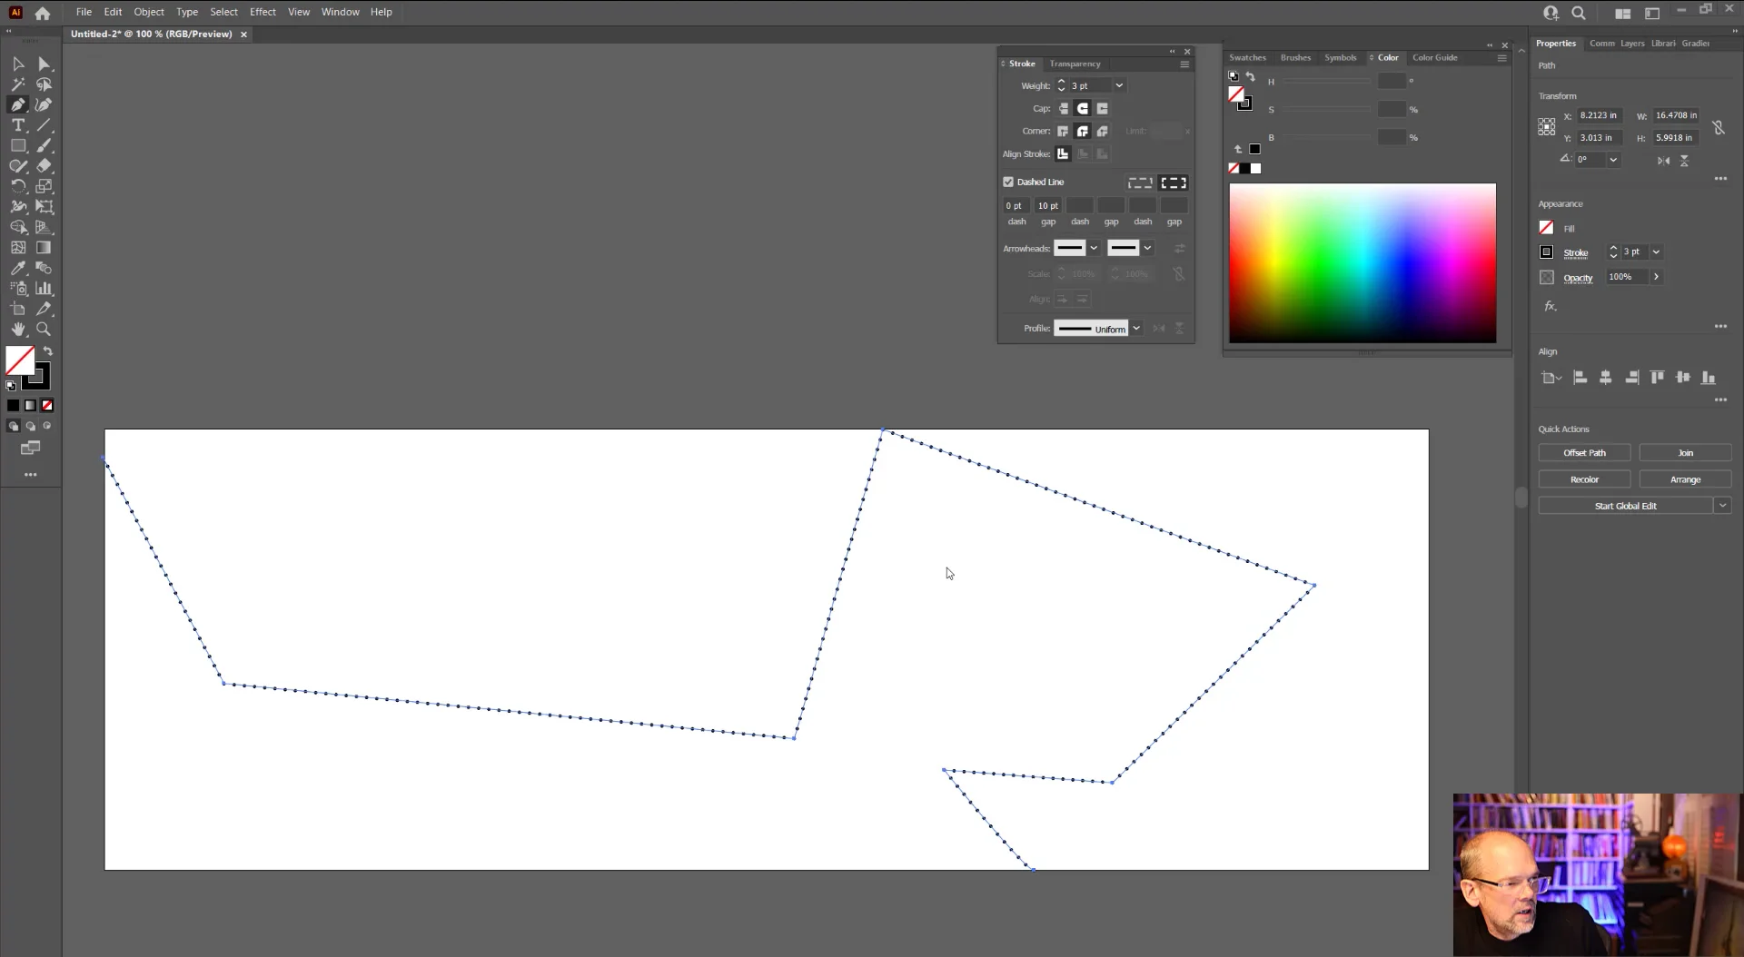1744x957 pixels.
Task: Select the Type tool
Action: click(18, 125)
